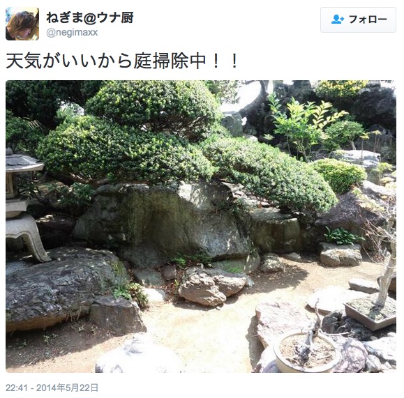Click the person-plus icon on the follow button
The width and height of the screenshot is (404, 398).
click(337, 20)
